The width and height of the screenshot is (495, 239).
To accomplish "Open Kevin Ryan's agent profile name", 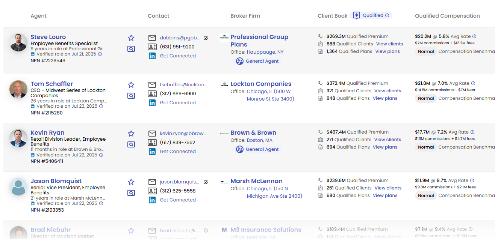I will pyautogui.click(x=47, y=133).
